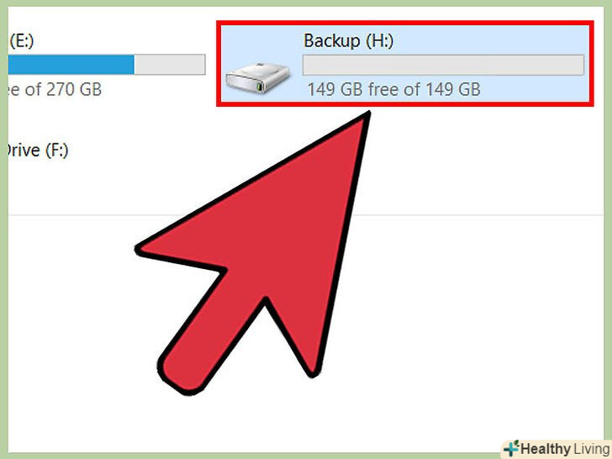Open the Healthy Living watermark text

tap(565, 449)
